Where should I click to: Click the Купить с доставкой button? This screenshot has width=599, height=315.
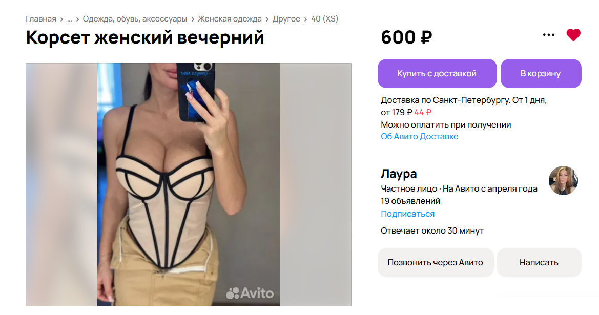[437, 73]
